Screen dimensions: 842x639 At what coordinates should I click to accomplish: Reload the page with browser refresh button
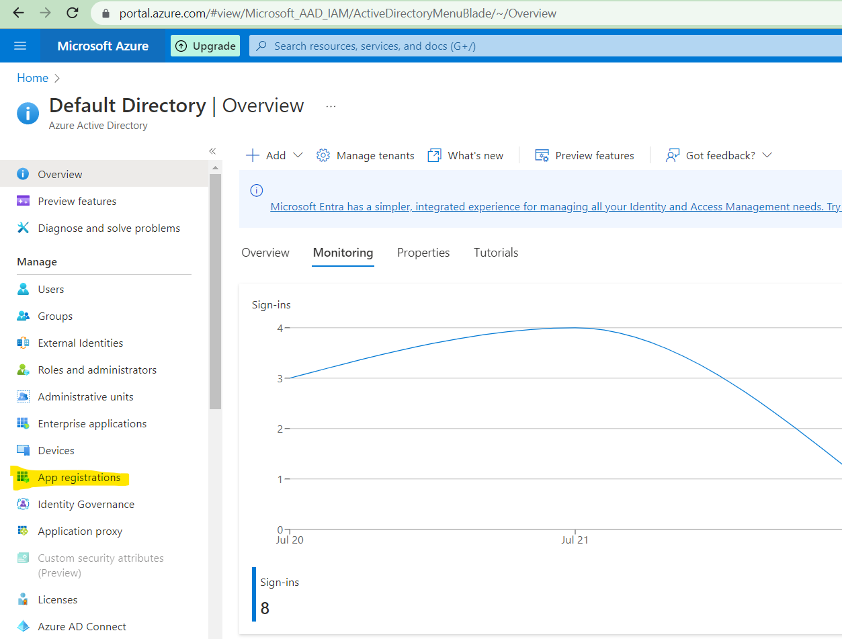(x=73, y=13)
